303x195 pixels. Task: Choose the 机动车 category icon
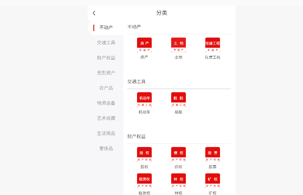click(x=144, y=100)
